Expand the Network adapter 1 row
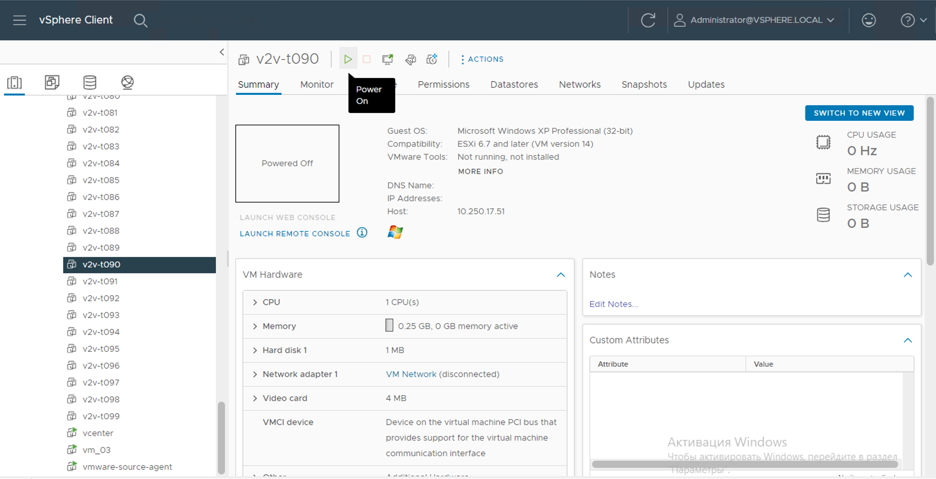This screenshot has width=936, height=479. point(255,374)
